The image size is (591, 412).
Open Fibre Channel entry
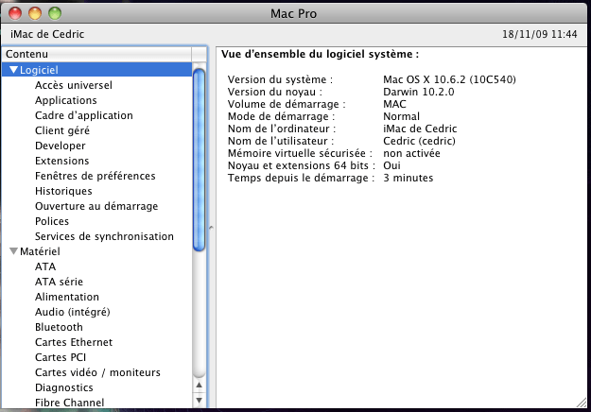[69, 403]
